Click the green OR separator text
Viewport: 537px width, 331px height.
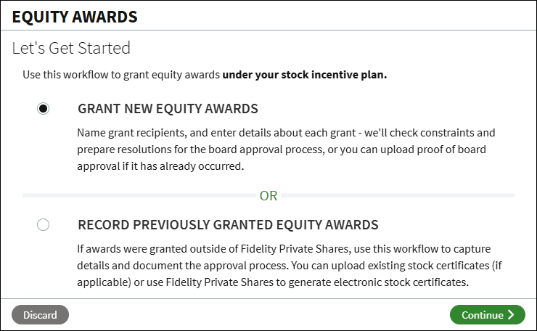click(268, 196)
